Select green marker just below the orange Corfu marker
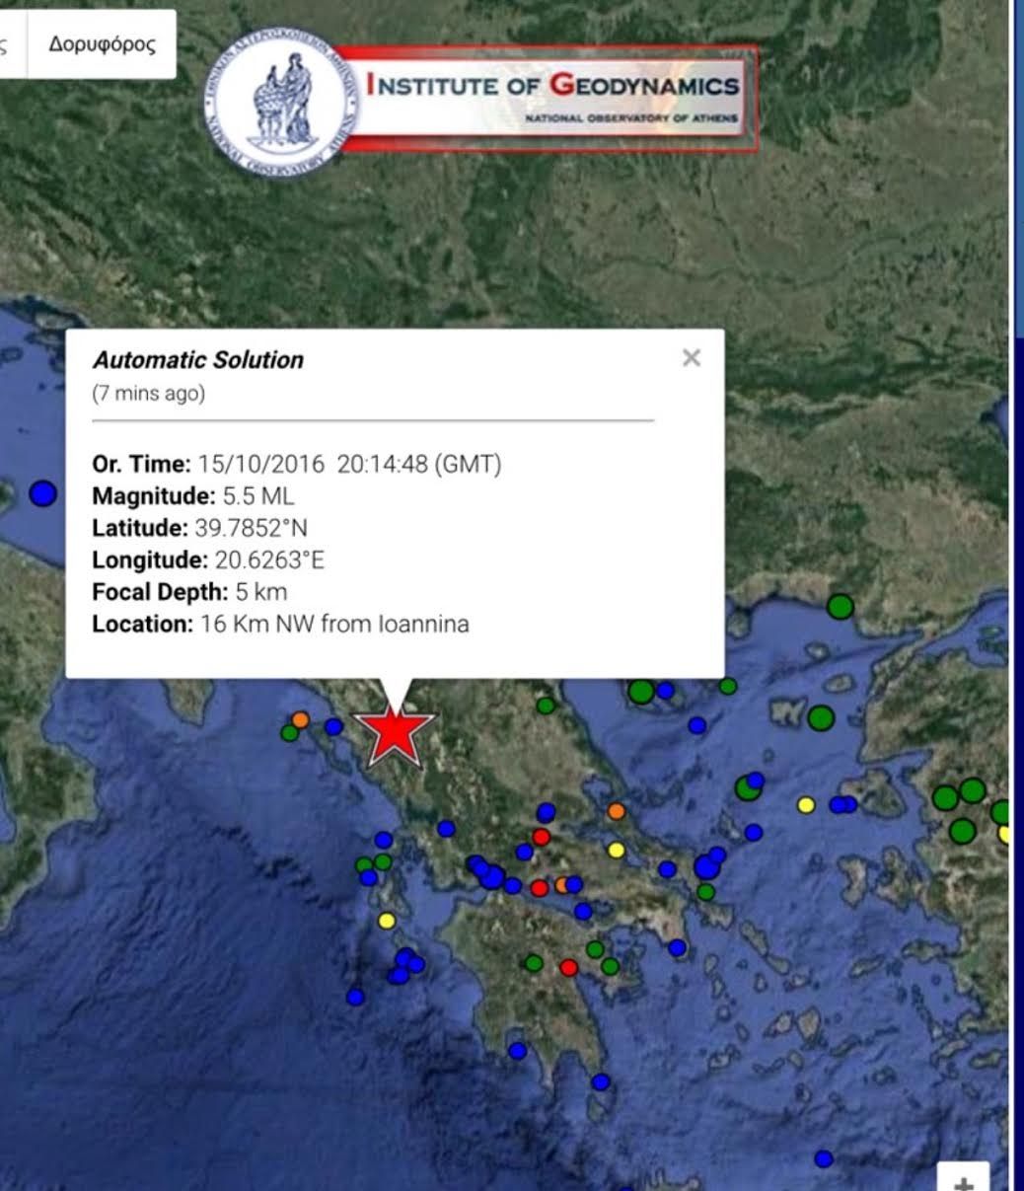 coord(289,733)
